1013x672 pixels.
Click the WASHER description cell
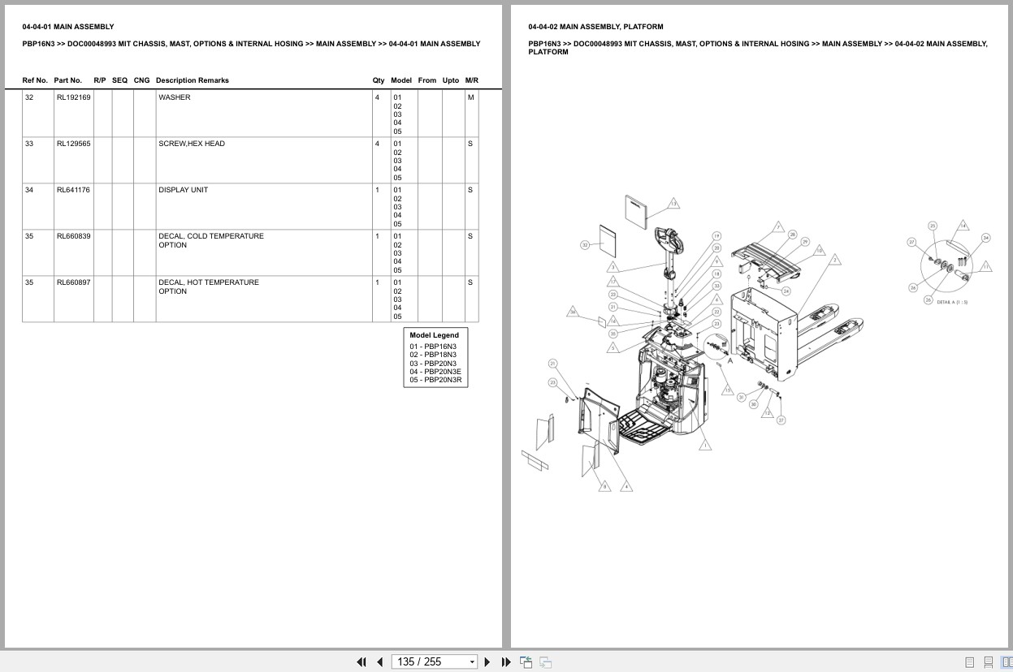(263, 114)
